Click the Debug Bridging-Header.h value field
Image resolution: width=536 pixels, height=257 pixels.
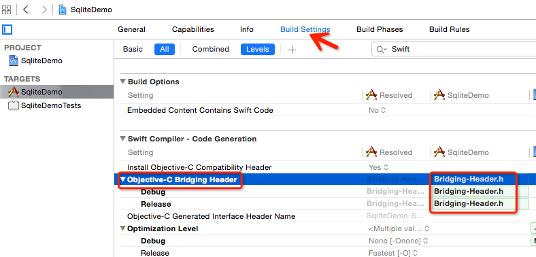(x=481, y=191)
